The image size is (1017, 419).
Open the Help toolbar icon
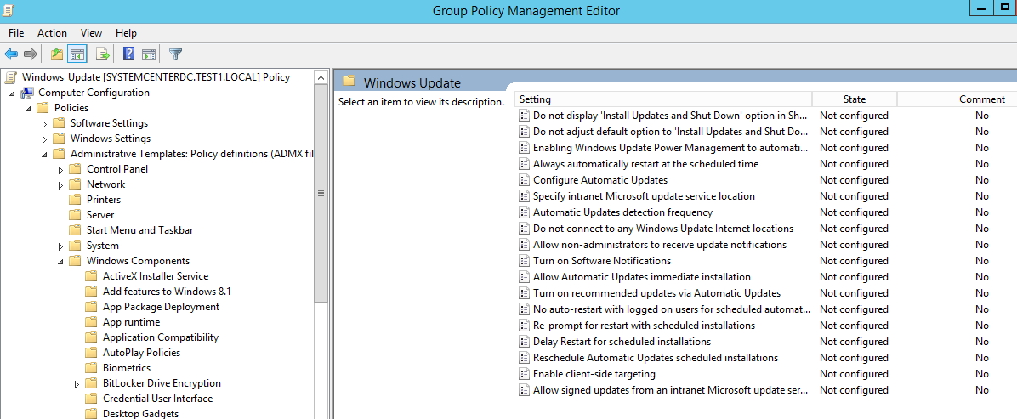(x=129, y=54)
